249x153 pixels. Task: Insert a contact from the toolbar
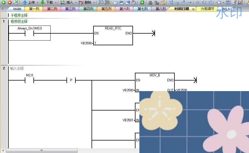pos(198,2)
